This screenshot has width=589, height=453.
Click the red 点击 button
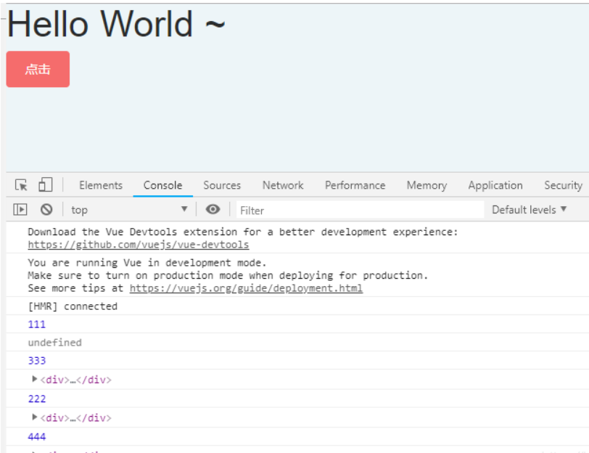click(38, 69)
